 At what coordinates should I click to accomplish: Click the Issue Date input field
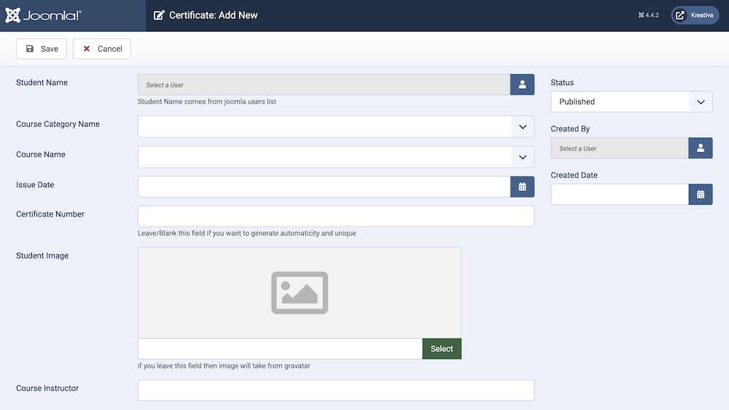tap(324, 186)
